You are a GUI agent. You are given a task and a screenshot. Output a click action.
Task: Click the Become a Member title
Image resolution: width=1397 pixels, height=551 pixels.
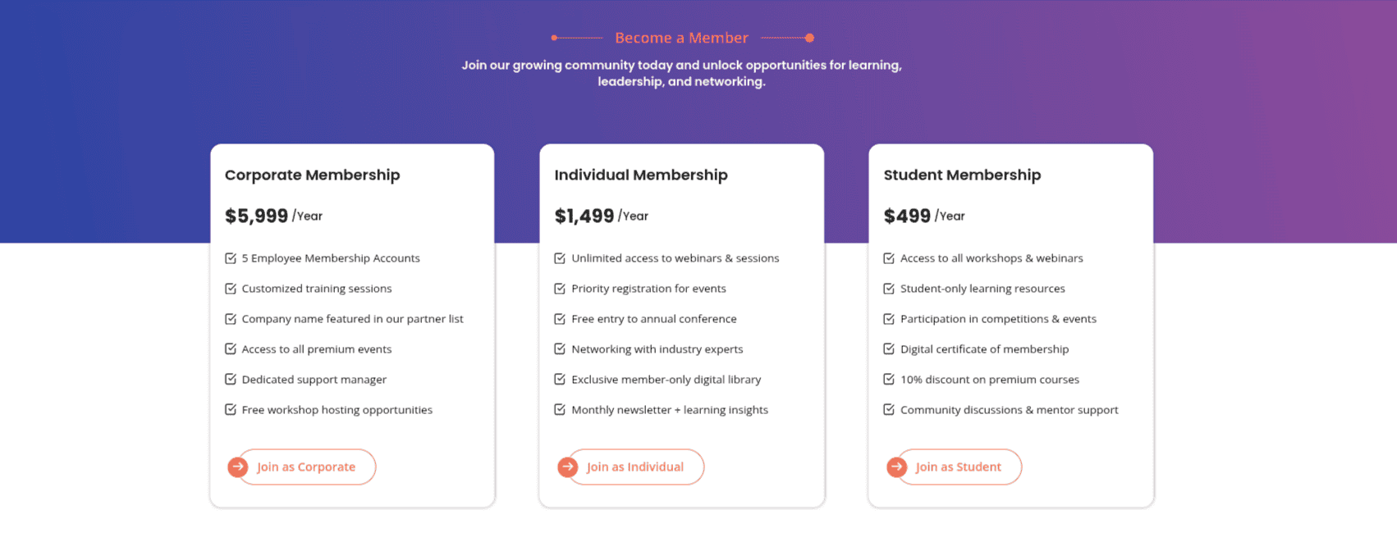point(681,38)
